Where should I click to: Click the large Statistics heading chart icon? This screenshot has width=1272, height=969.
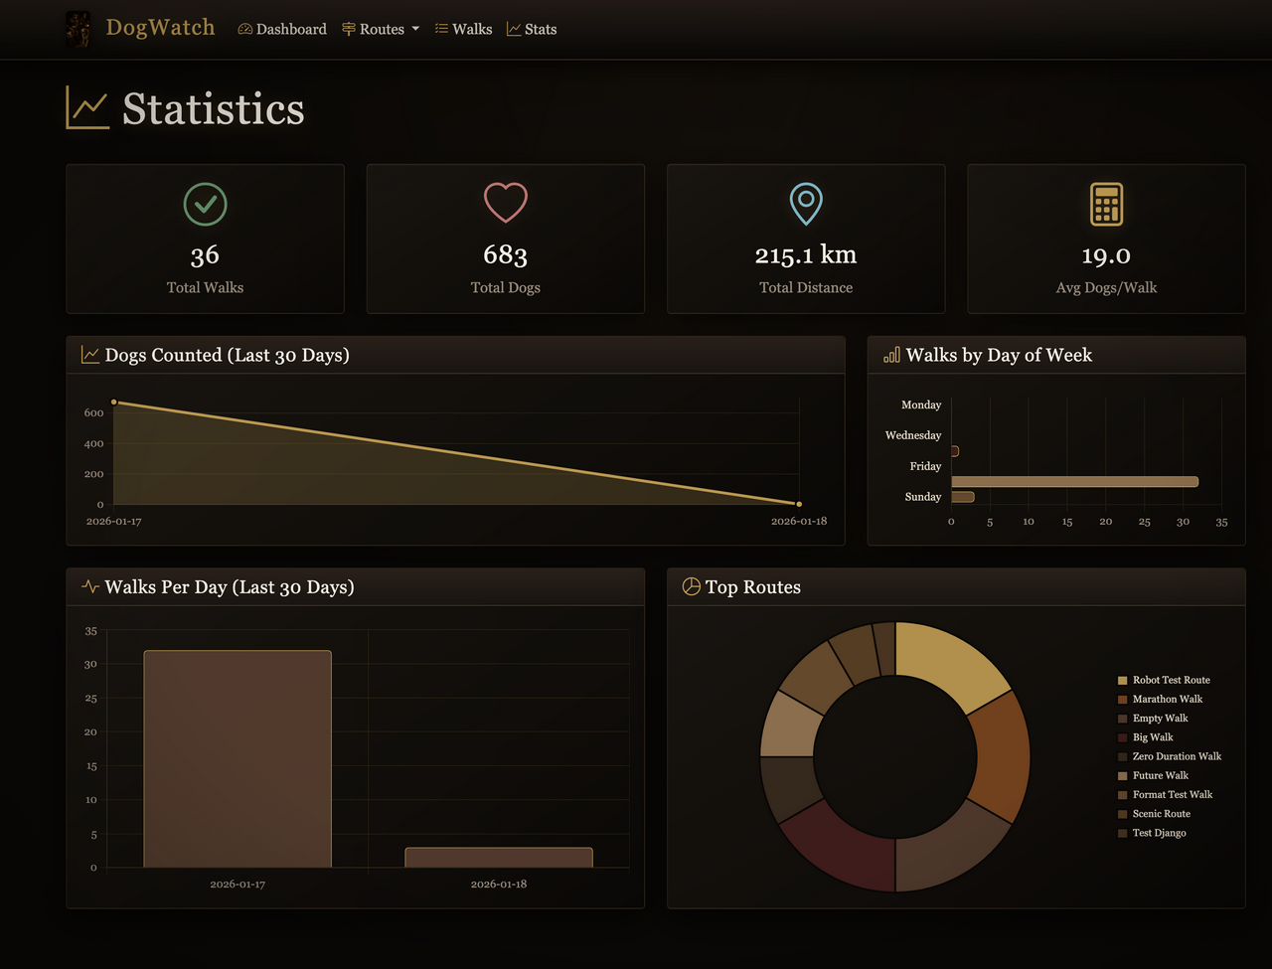[x=87, y=107]
